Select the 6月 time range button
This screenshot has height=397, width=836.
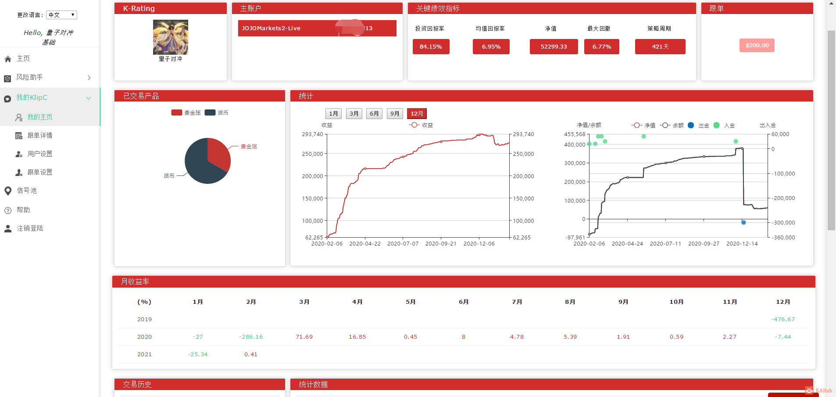pos(374,114)
